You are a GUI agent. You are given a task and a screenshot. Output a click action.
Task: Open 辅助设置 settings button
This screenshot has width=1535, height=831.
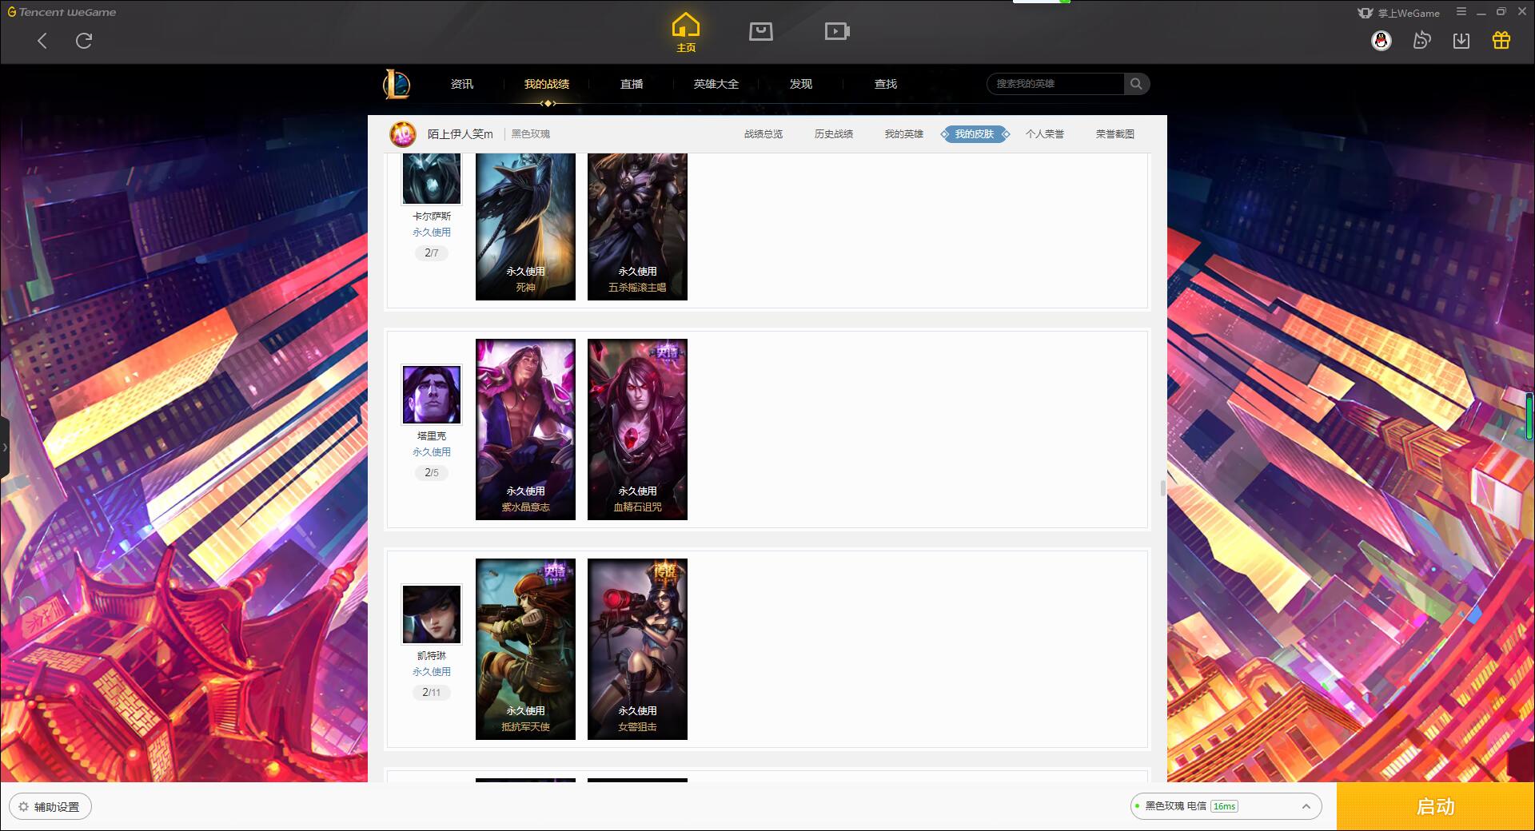click(x=50, y=807)
